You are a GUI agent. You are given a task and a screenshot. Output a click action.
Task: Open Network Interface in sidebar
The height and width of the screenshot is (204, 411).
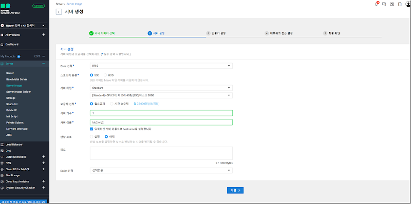click(x=17, y=129)
